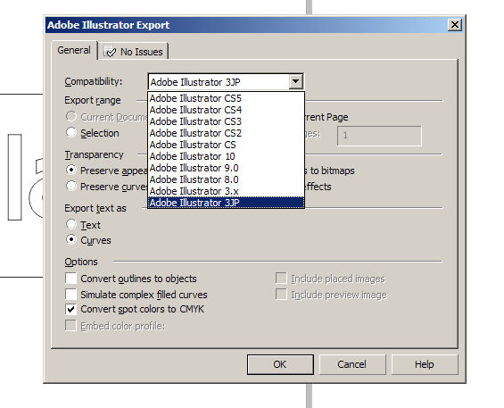Viewport: 504px width, 408px height.
Task: Select Adobe Illustrator CS2 option
Action: coord(226,133)
